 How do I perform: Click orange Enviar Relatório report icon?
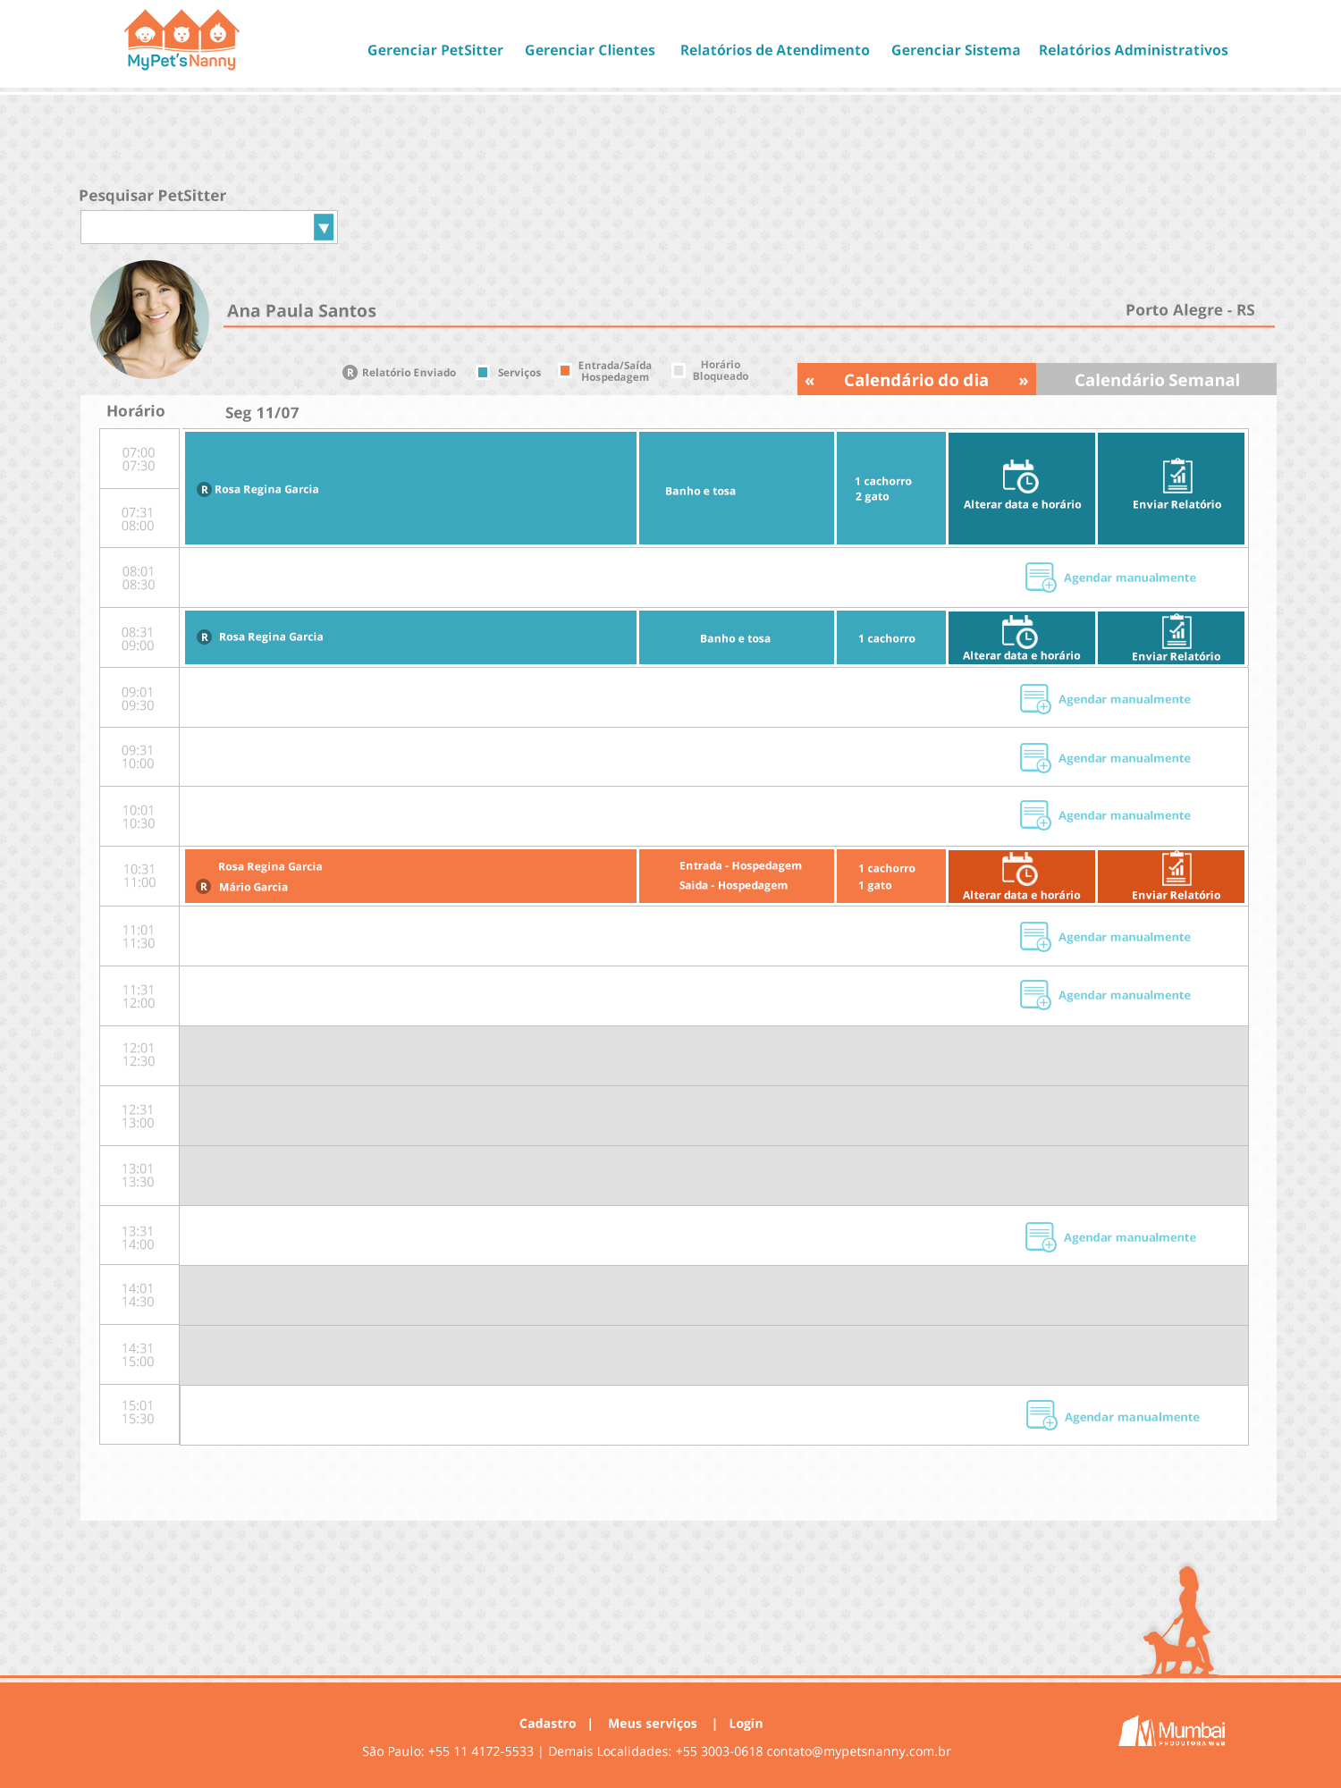tap(1177, 868)
